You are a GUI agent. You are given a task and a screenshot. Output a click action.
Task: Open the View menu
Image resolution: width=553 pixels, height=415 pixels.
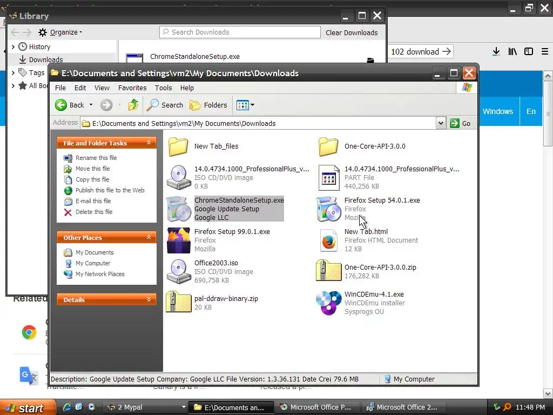click(x=102, y=88)
